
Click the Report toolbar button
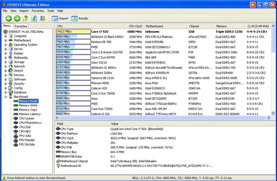[x=60, y=18]
